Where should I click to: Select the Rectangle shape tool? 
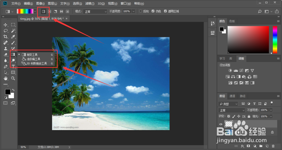point(13,72)
